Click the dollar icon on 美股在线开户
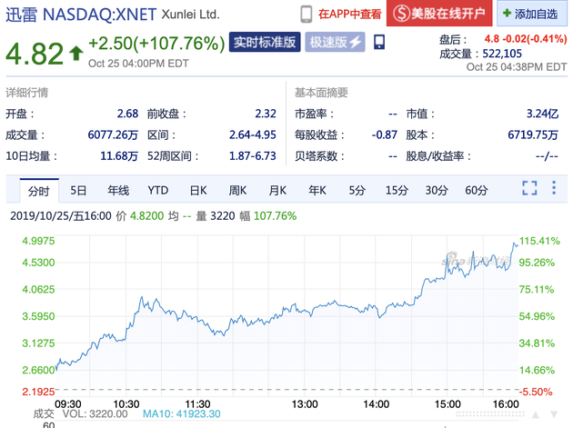573x428 pixels. [398, 14]
